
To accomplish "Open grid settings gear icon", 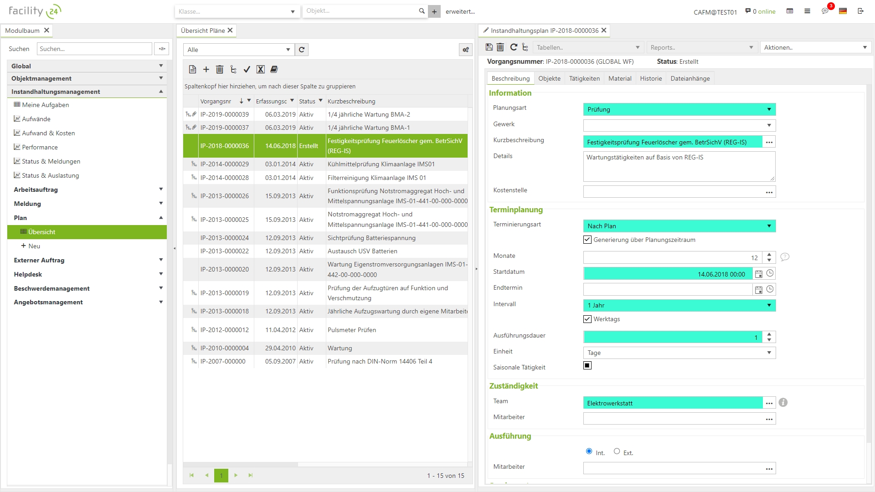I will click(465, 50).
